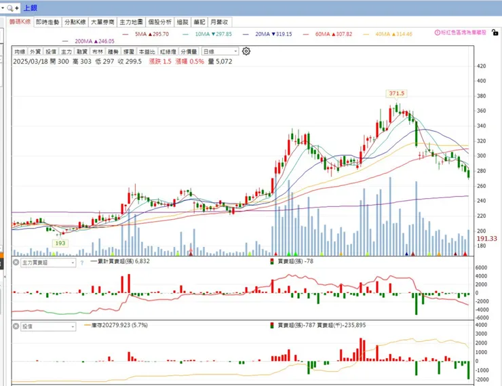The width and height of the screenshot is (502, 386).
Task: Click the 量 5,072 volume readout
Action: point(220,62)
